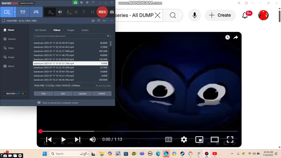Open Image settings in the sidebar

9,57
